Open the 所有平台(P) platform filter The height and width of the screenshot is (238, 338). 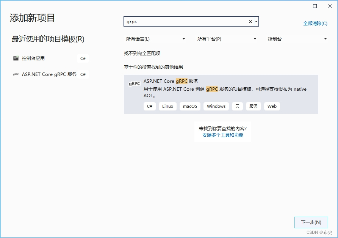point(227,39)
